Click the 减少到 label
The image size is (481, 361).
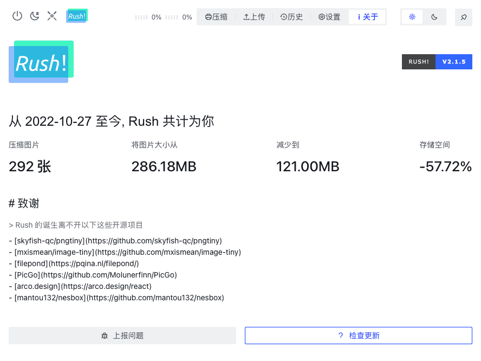tap(288, 145)
